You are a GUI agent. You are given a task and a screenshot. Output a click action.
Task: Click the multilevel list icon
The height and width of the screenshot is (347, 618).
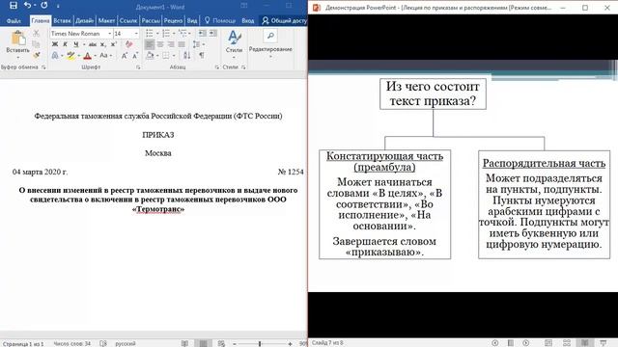point(183,34)
